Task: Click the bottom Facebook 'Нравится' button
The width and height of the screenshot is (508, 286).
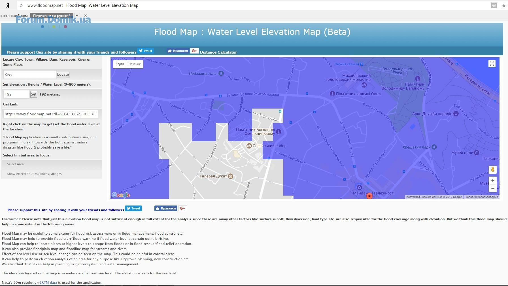Action: pyautogui.click(x=166, y=208)
